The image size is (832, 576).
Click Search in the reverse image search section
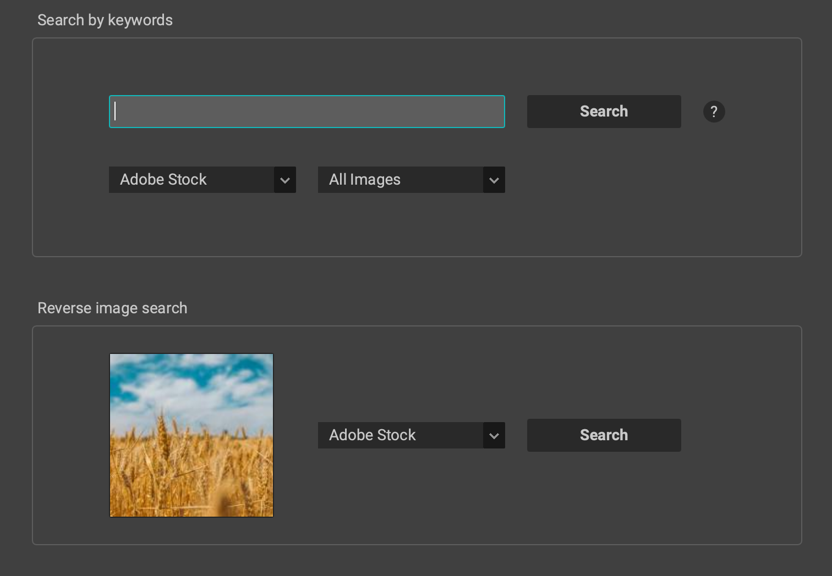(x=604, y=435)
